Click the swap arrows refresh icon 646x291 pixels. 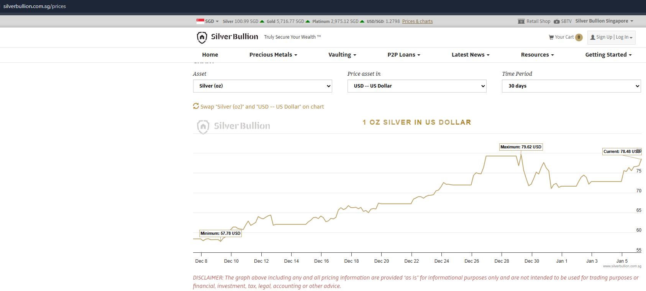196,106
